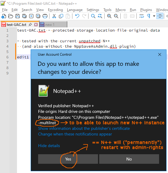Open the dropdown arrow beside the pilcrow

[x=154, y=16]
